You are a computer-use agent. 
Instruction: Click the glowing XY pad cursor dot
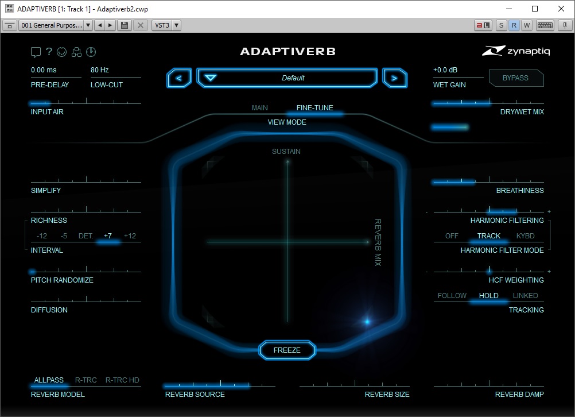pyautogui.click(x=367, y=322)
